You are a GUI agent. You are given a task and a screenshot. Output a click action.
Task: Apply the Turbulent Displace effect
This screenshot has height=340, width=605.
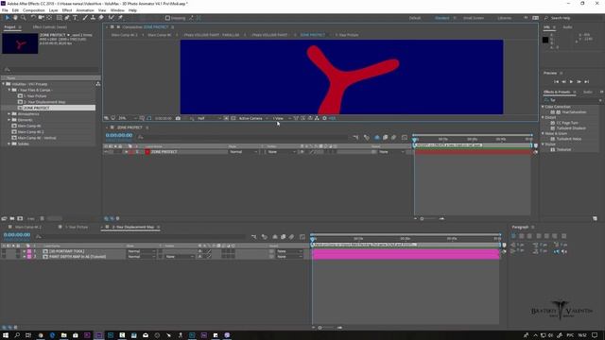[571, 128]
